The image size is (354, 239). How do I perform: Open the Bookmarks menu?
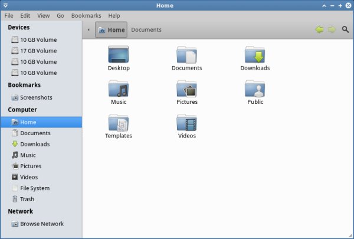86,15
